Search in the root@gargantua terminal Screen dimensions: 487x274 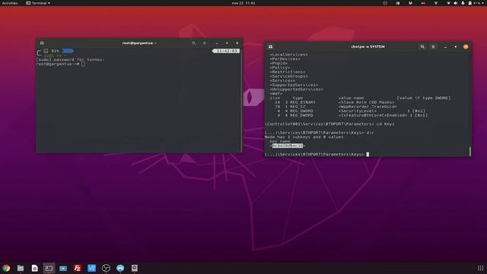point(193,43)
